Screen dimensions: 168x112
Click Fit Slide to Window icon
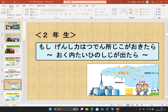pyautogui.click(x=167, y=105)
